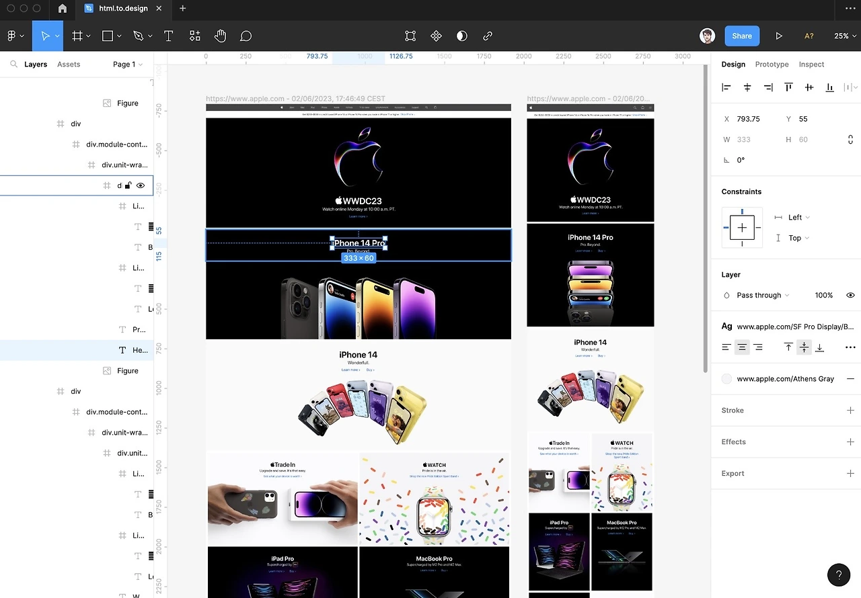This screenshot has width=861, height=598.
Task: Select the Hand tool
Action: (220, 36)
